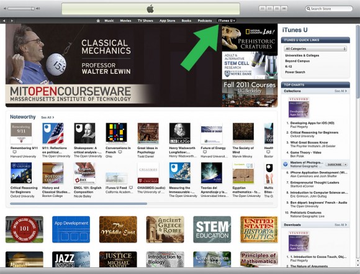Screen dimensions: 360x274
Task: Click the magnifier icon in Search Store
Action: 308,9
